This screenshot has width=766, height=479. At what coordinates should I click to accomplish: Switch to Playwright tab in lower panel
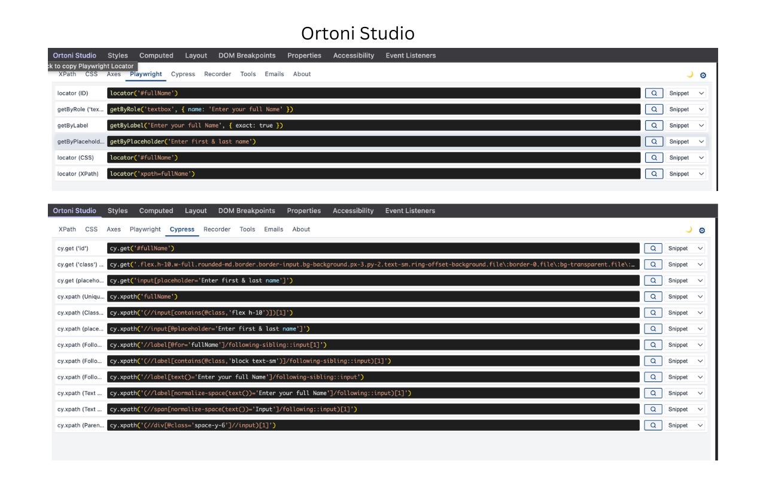coord(145,229)
